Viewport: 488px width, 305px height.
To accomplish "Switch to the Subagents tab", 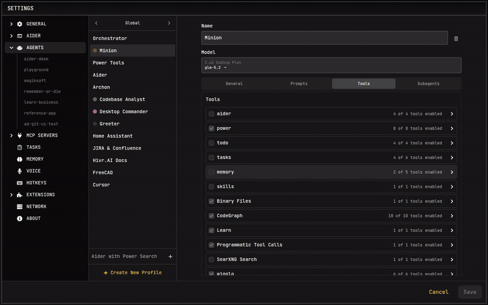I will tap(428, 84).
